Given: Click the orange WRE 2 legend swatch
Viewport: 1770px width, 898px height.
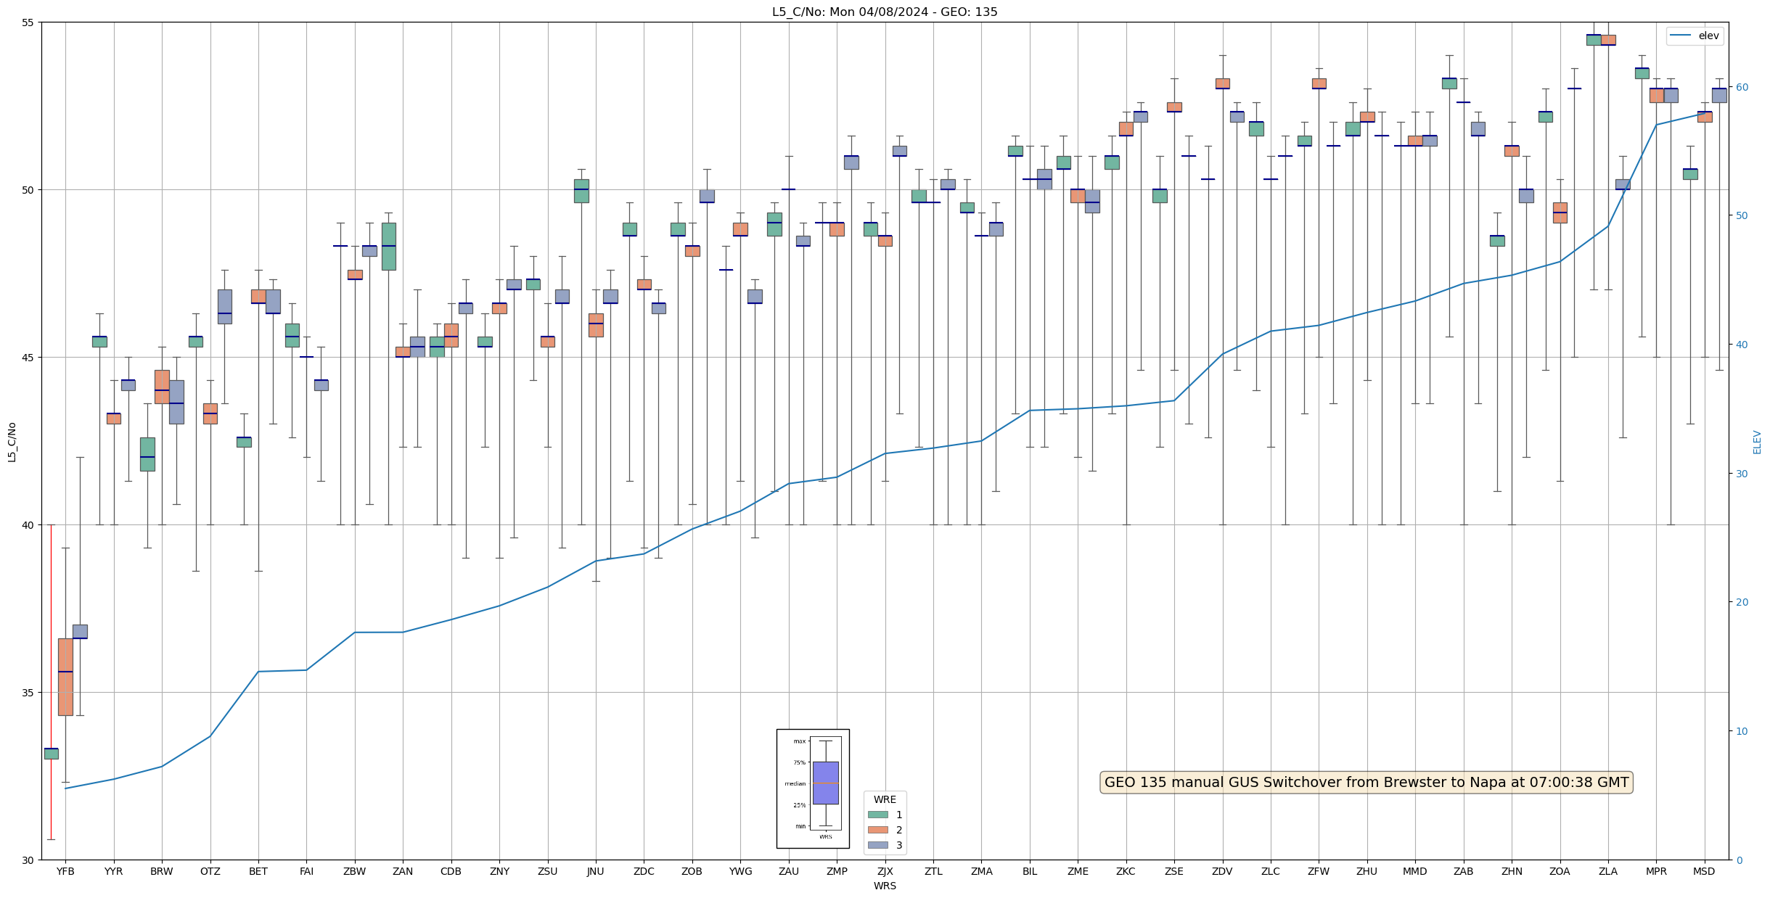Looking at the screenshot, I should tap(877, 830).
